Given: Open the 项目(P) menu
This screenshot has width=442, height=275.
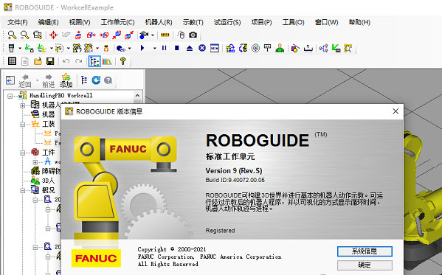Looking at the screenshot, I should click(x=262, y=22).
